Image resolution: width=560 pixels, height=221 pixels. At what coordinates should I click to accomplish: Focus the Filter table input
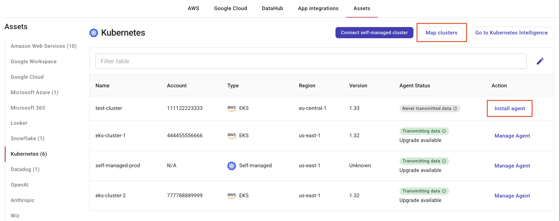pyautogui.click(x=311, y=61)
